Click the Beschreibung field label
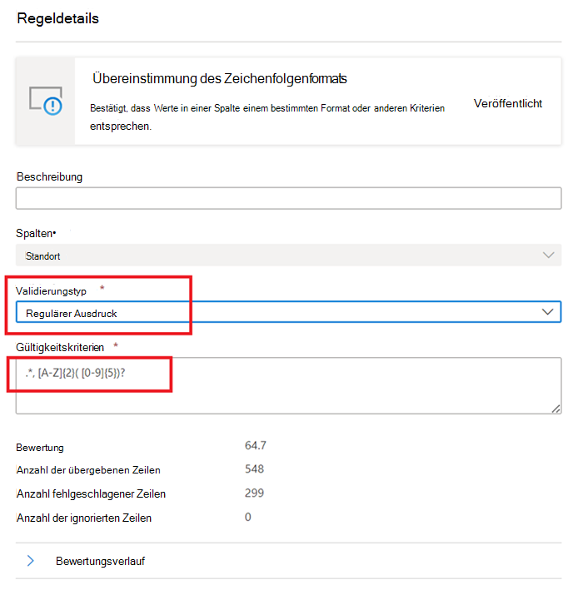 (49, 177)
